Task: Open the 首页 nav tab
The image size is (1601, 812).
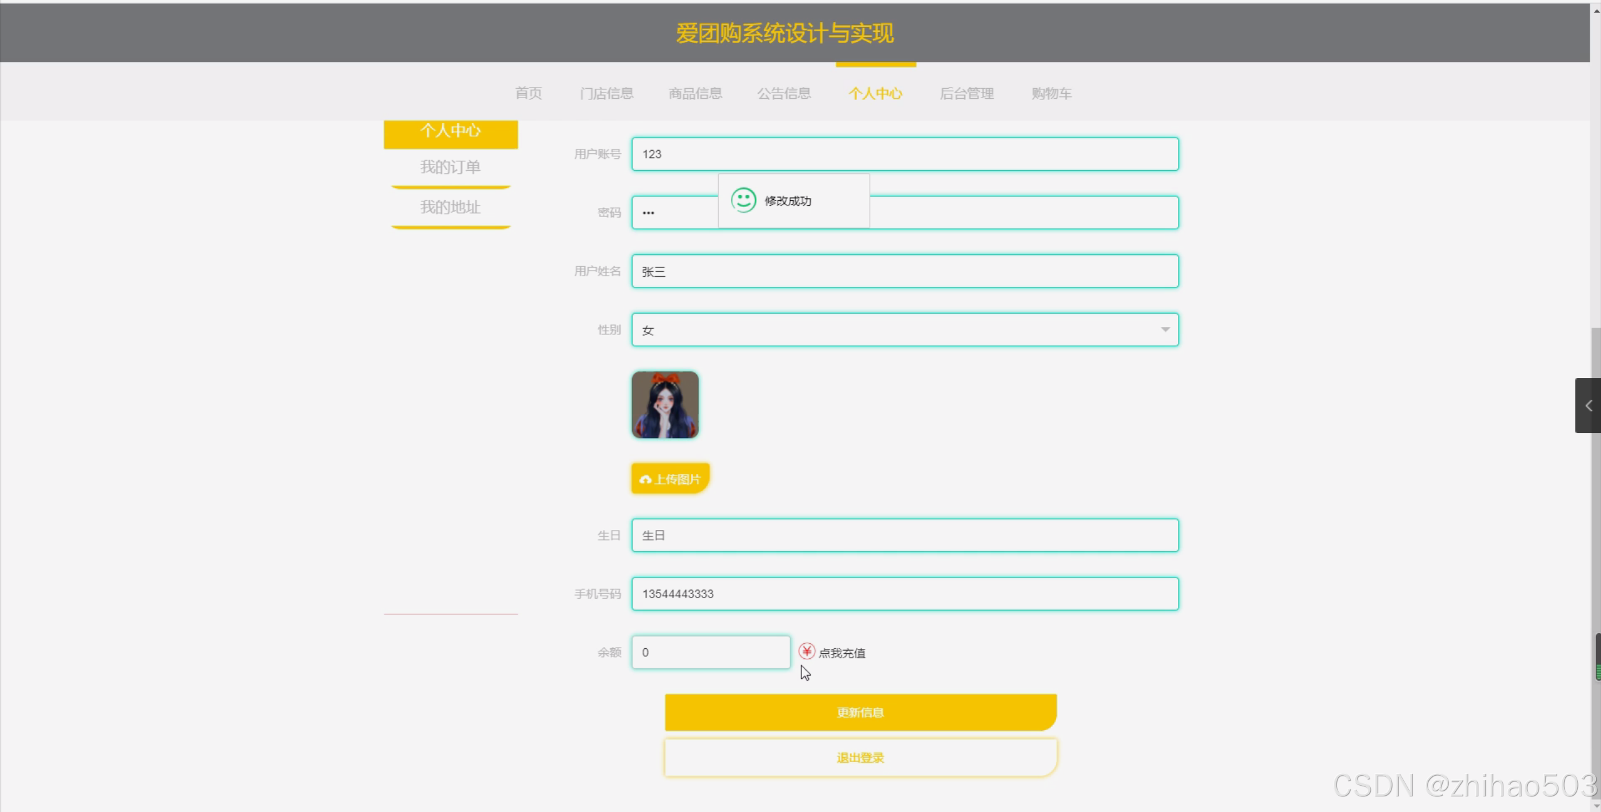Action: 528,93
